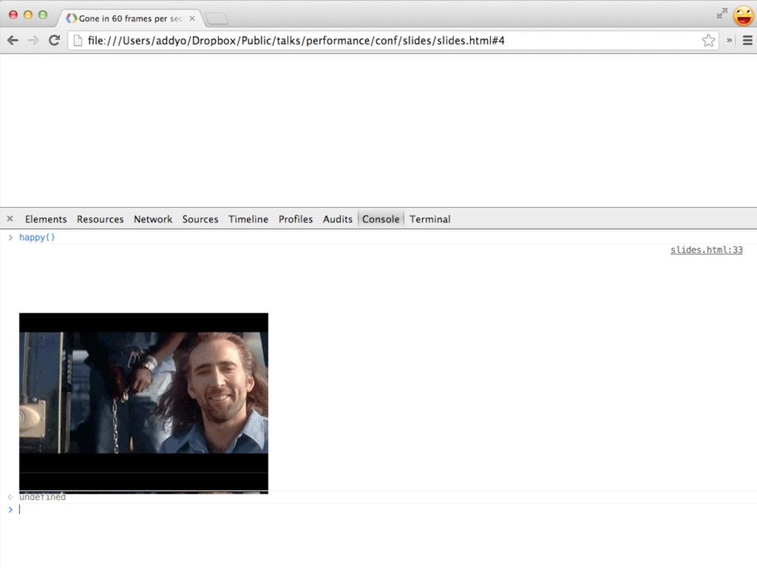Click the image logged in the console
This screenshot has height=568, width=757.
point(143,402)
